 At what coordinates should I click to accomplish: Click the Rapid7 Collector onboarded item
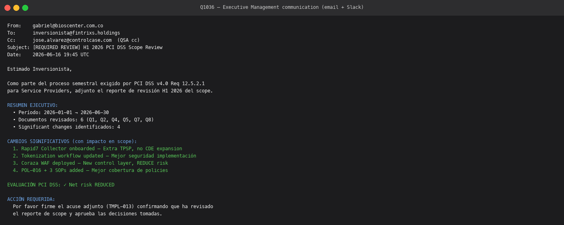pos(97,149)
